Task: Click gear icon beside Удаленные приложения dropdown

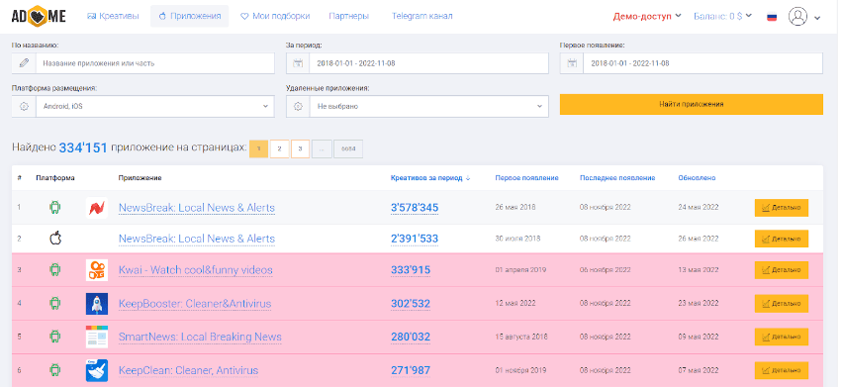Action: coord(298,107)
